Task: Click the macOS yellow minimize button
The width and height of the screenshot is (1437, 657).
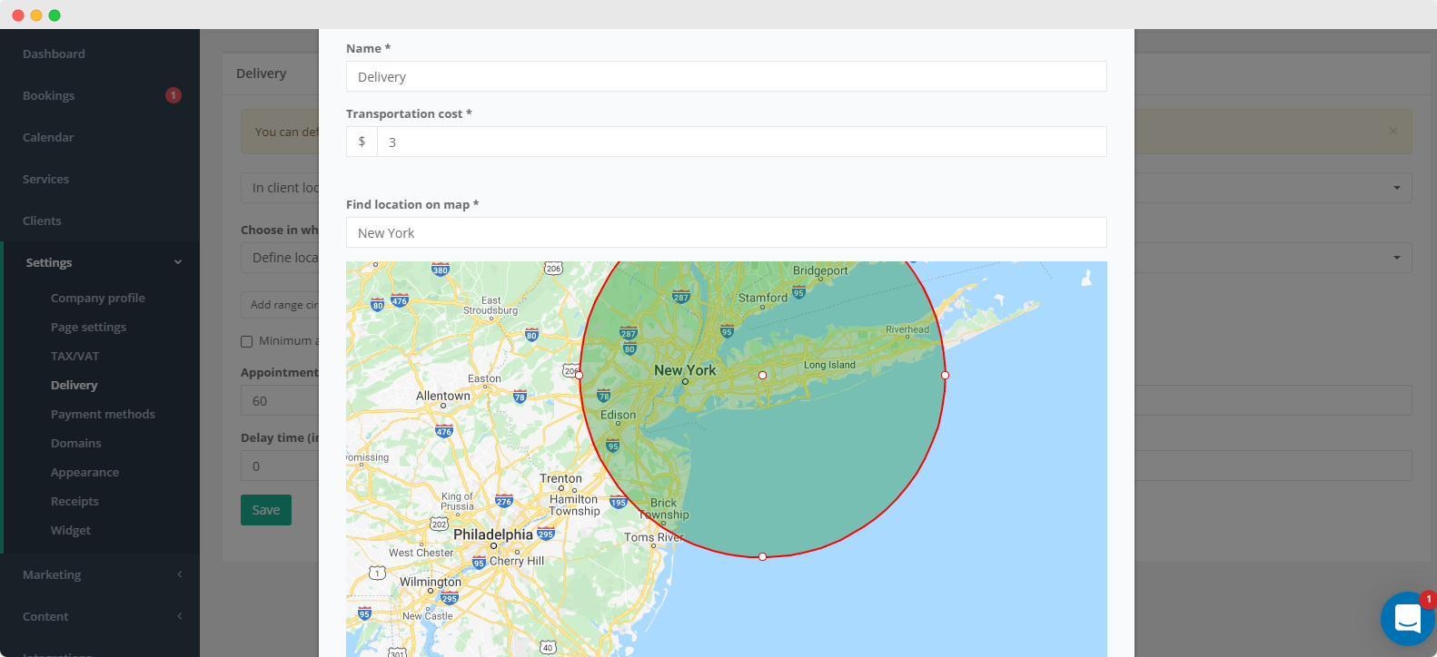Action: click(36, 15)
